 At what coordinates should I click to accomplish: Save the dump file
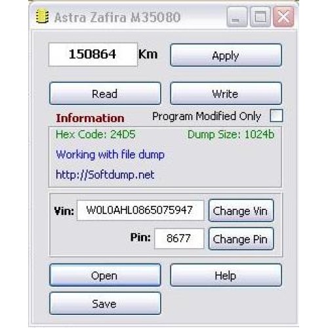(105, 304)
